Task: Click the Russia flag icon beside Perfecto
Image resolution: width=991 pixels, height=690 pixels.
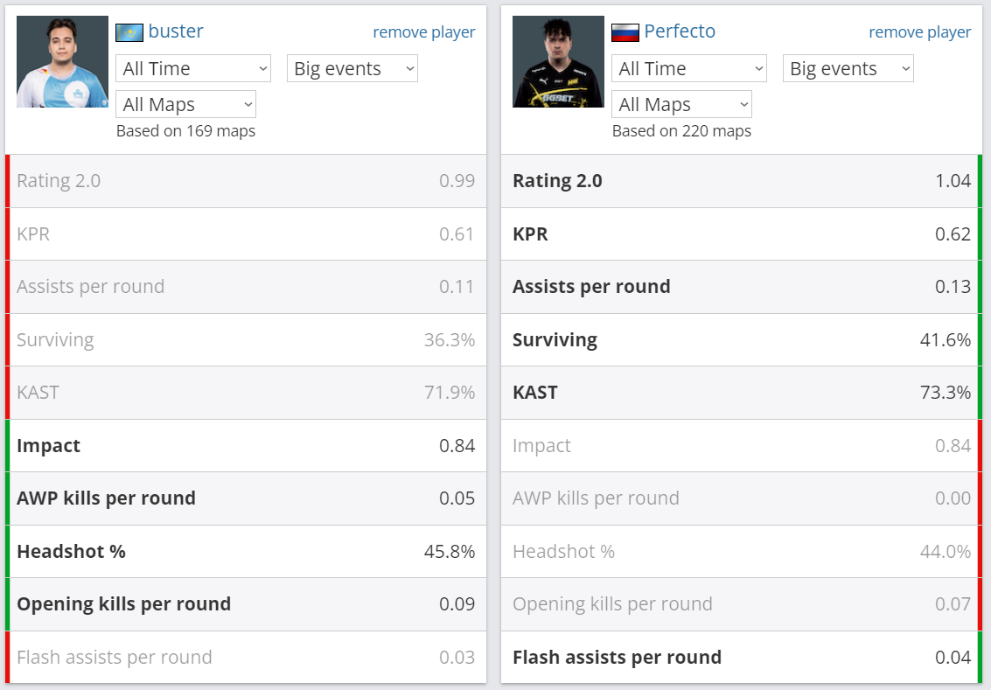Action: [x=625, y=32]
